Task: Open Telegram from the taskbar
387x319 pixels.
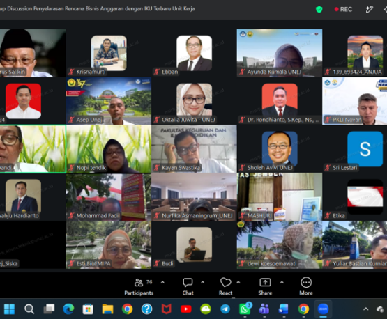Action: click(x=225, y=309)
